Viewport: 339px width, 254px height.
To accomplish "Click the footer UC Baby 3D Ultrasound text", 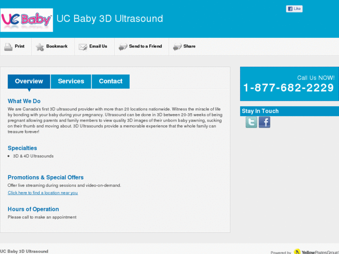I will click(x=24, y=251).
